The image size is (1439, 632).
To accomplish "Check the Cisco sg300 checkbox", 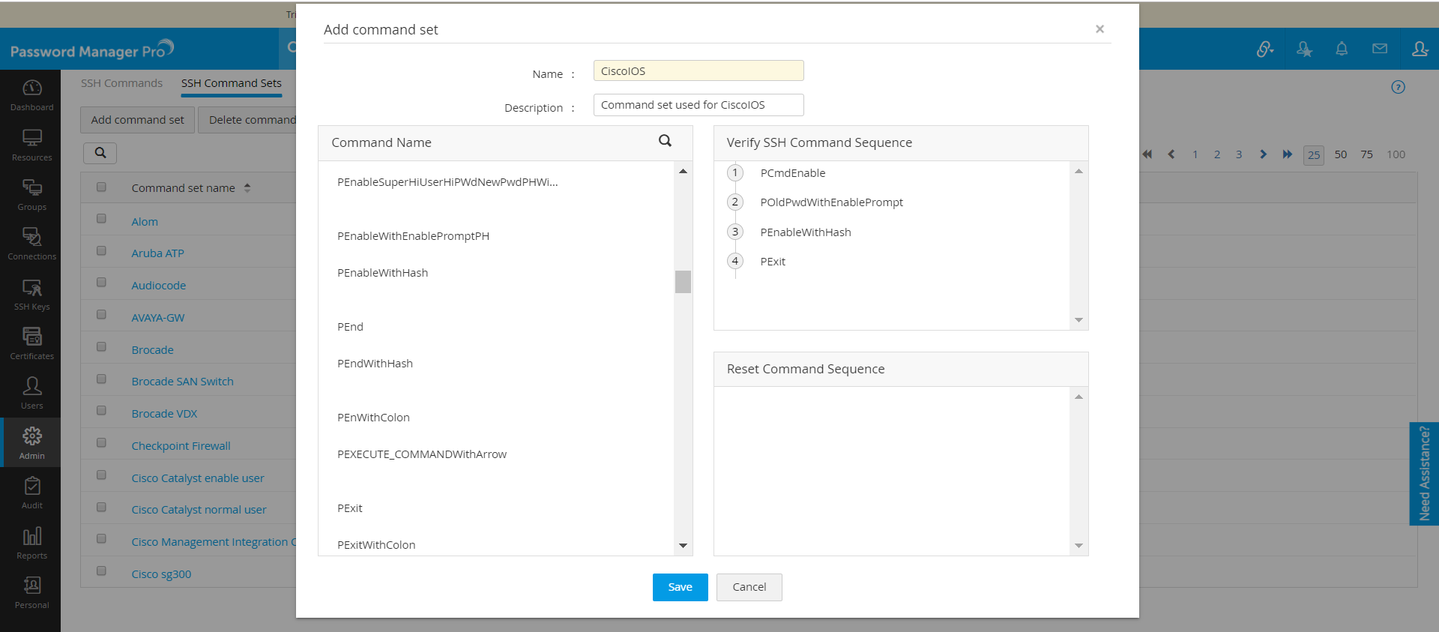I will pos(101,571).
